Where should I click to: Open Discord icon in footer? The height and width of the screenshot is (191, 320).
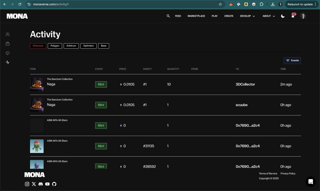pos(41,184)
